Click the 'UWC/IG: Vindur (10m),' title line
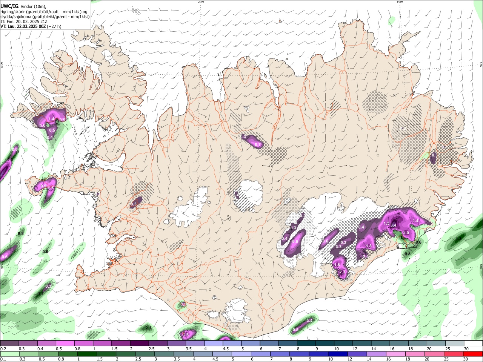The height and width of the screenshot is (362, 483). (23, 6)
